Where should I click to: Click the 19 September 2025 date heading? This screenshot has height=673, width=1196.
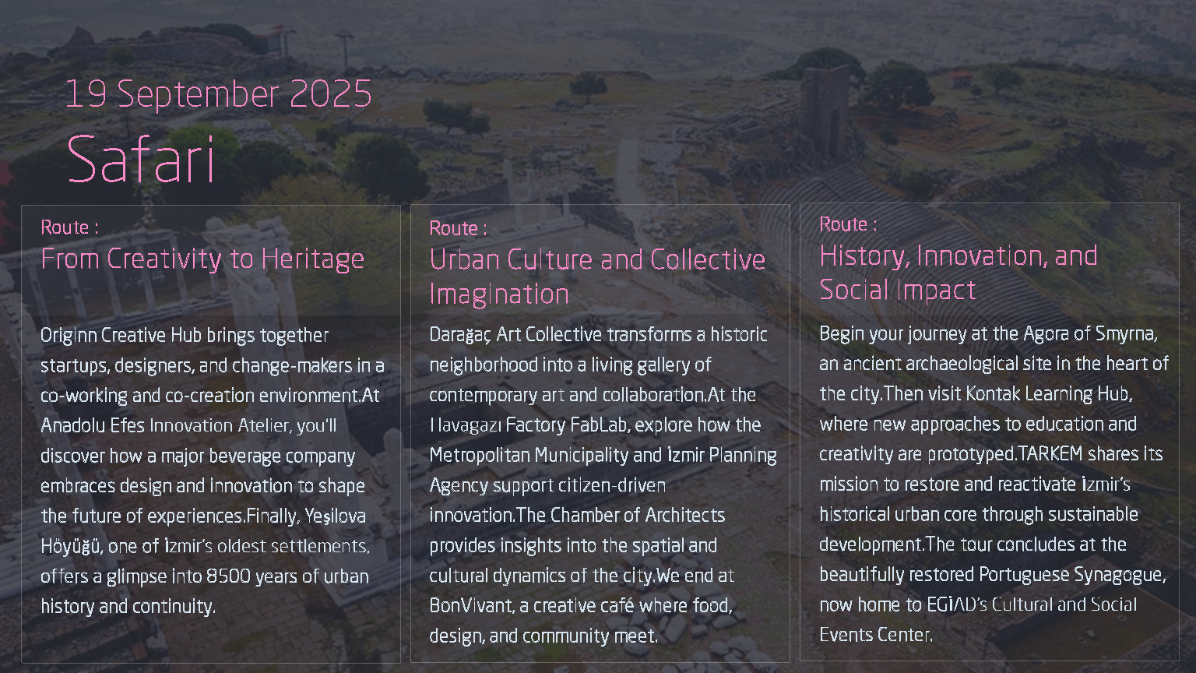[x=218, y=94]
